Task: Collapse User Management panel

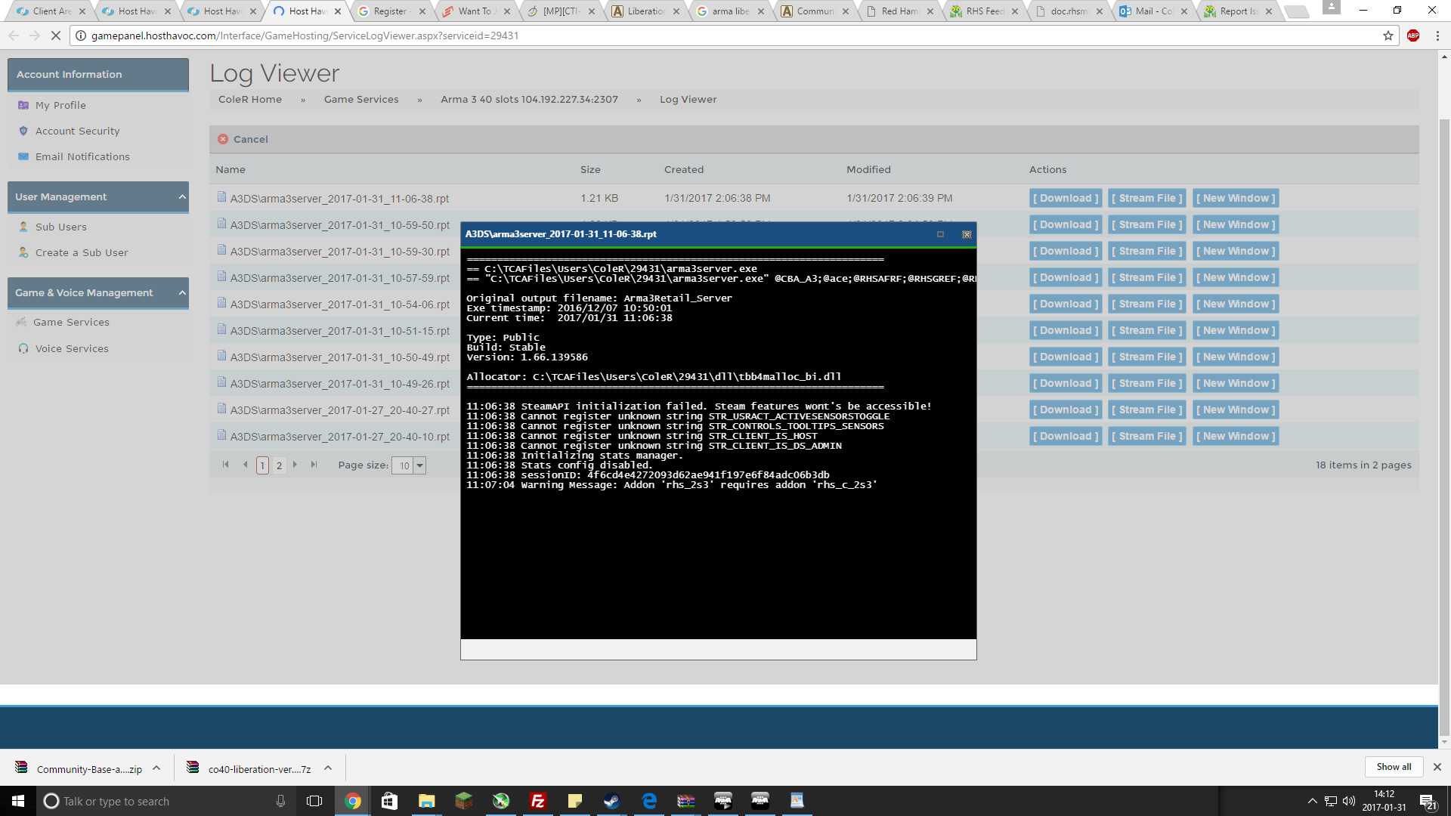Action: 182,196
